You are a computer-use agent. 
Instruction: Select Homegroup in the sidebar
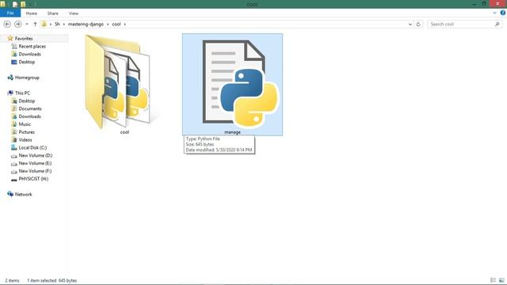coord(27,78)
